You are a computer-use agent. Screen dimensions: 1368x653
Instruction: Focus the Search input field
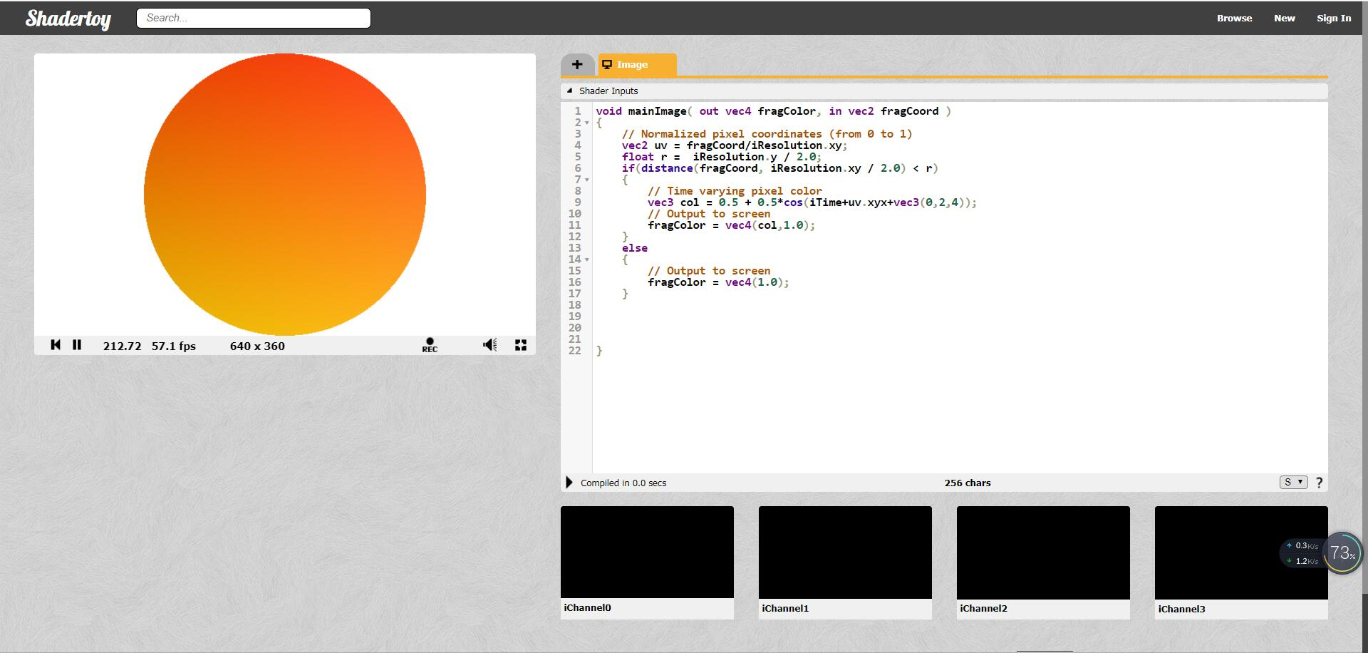pos(254,18)
